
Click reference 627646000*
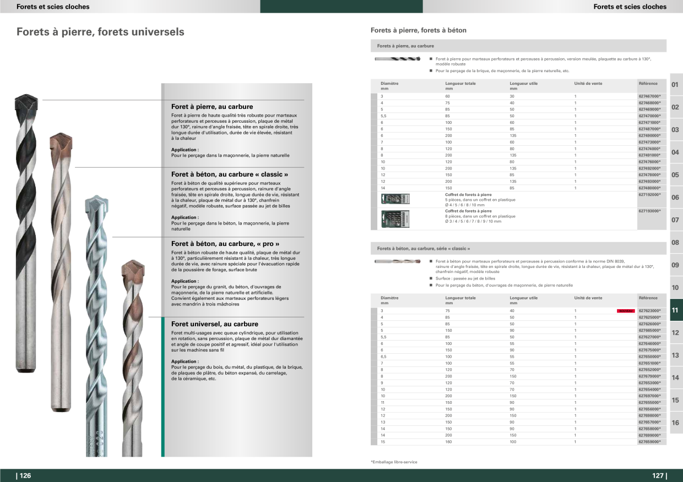click(649, 343)
